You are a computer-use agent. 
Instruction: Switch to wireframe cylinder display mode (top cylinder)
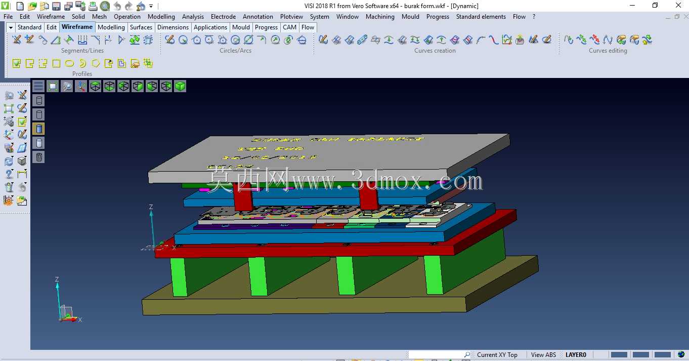[38, 100]
